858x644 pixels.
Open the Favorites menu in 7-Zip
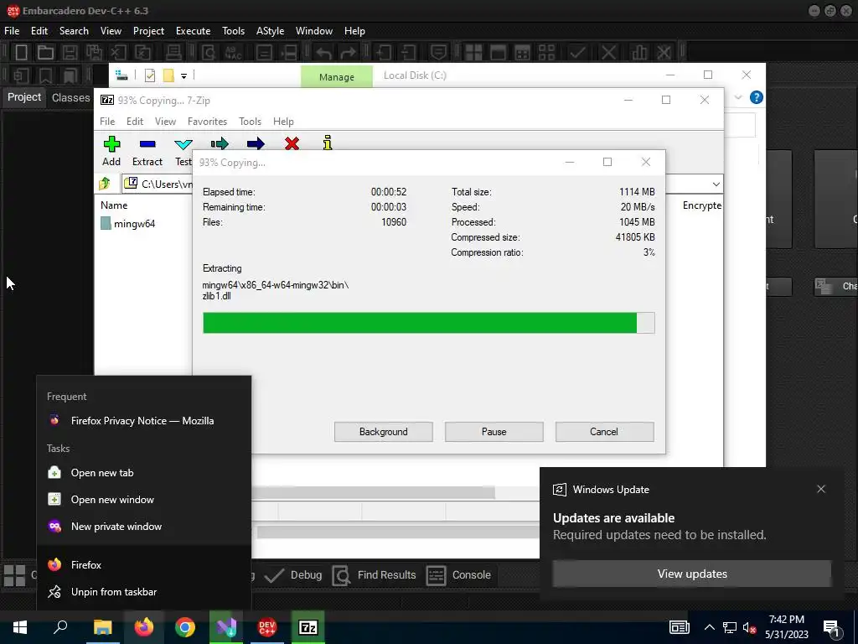coord(207,122)
